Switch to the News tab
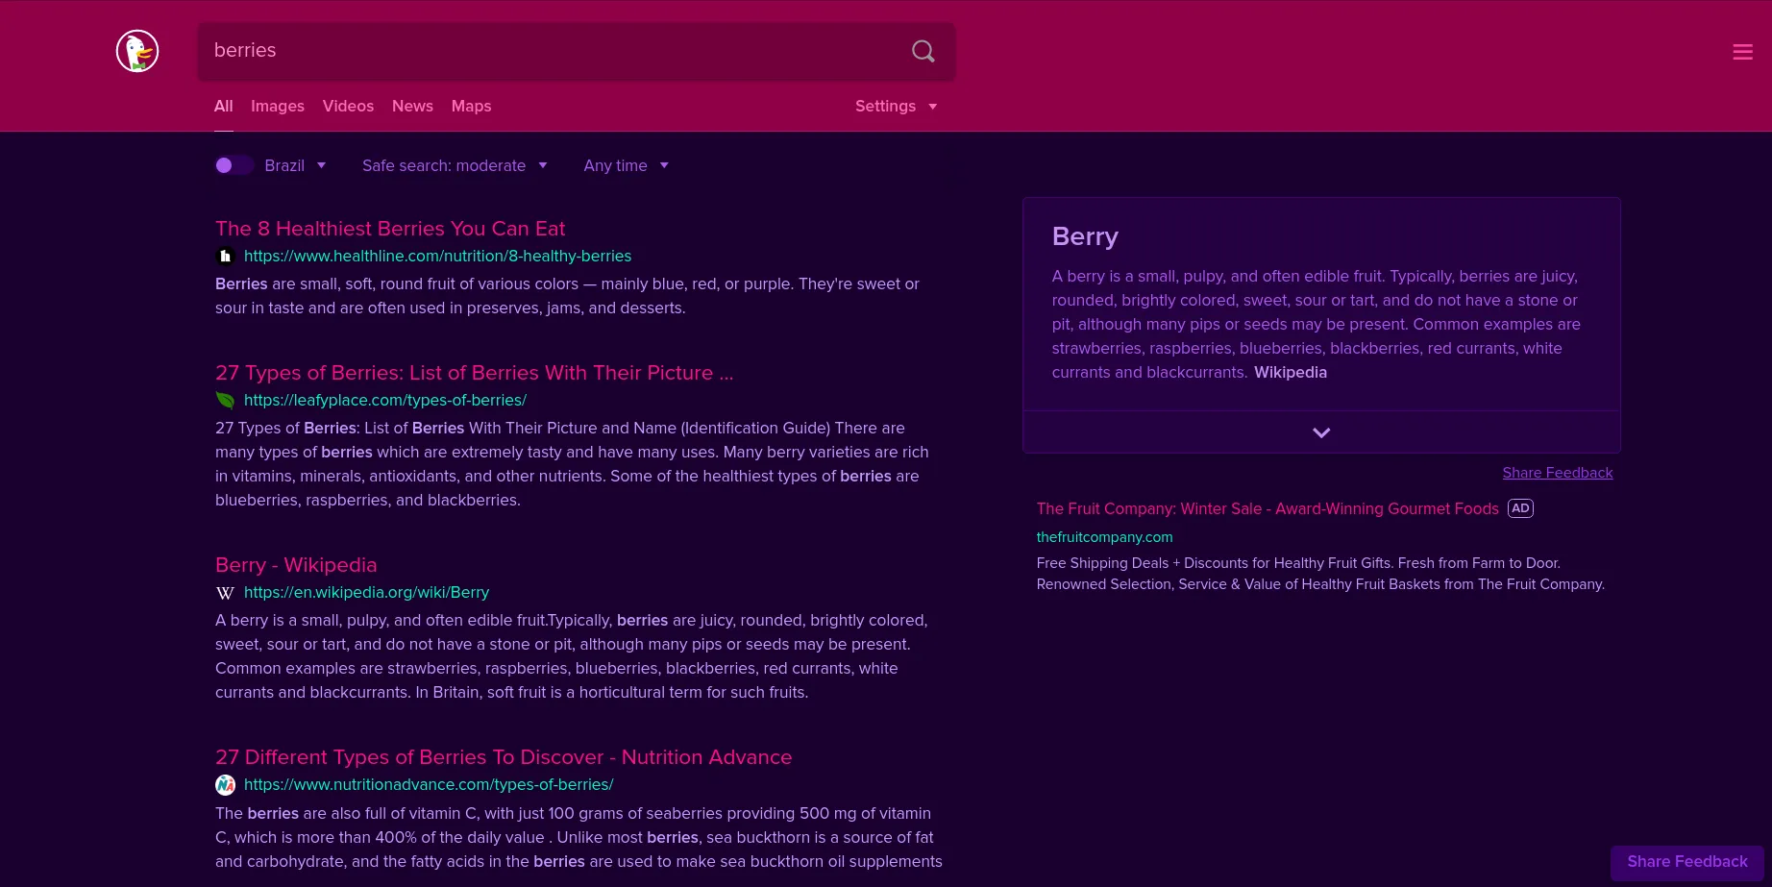The height and width of the screenshot is (887, 1772). [412, 106]
